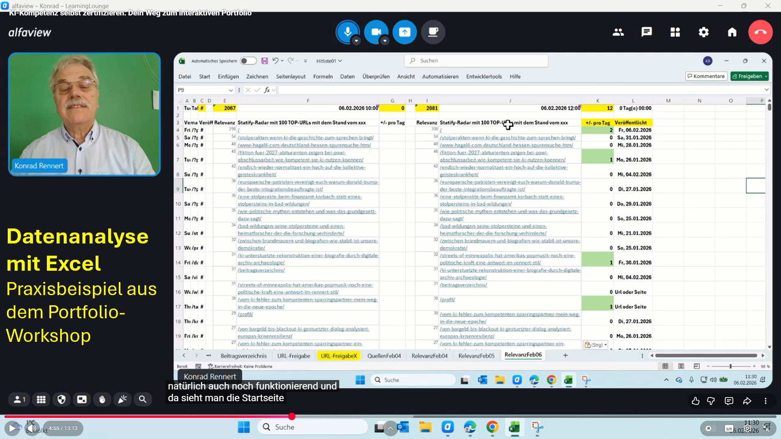
Task: Click the Excel Suchen search field
Action: pyautogui.click(x=476, y=61)
